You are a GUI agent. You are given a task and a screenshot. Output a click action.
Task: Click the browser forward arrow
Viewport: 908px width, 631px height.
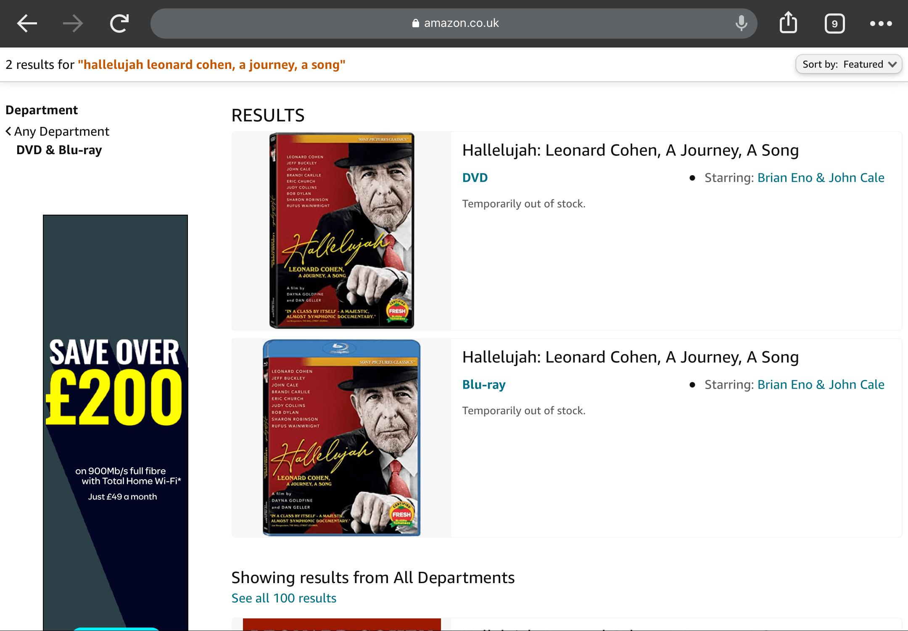pyautogui.click(x=73, y=24)
